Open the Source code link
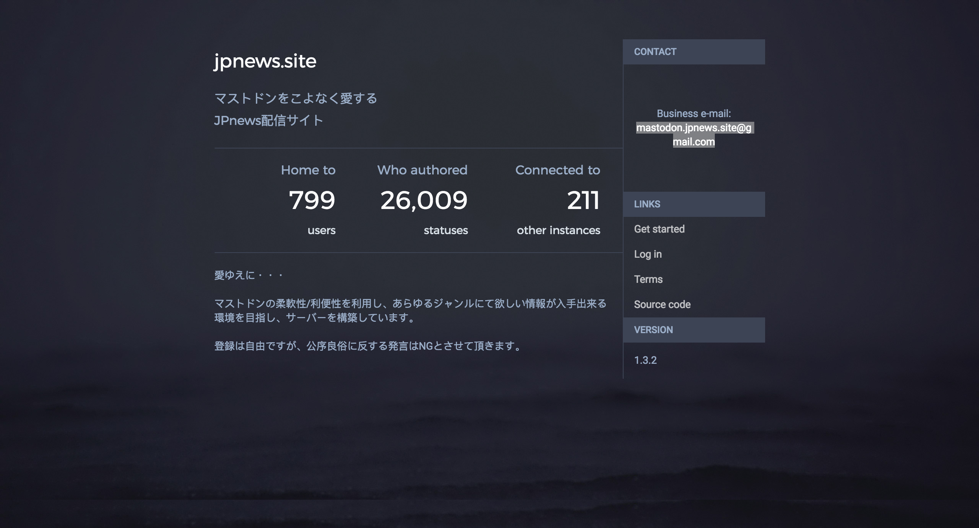Screen dimensions: 979x528 click(662, 304)
